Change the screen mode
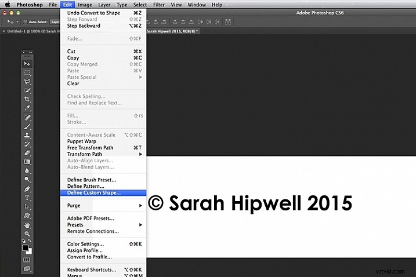 pos(27,269)
